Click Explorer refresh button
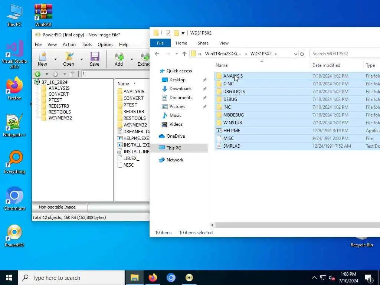The width and height of the screenshot is (380, 285). click(x=302, y=54)
